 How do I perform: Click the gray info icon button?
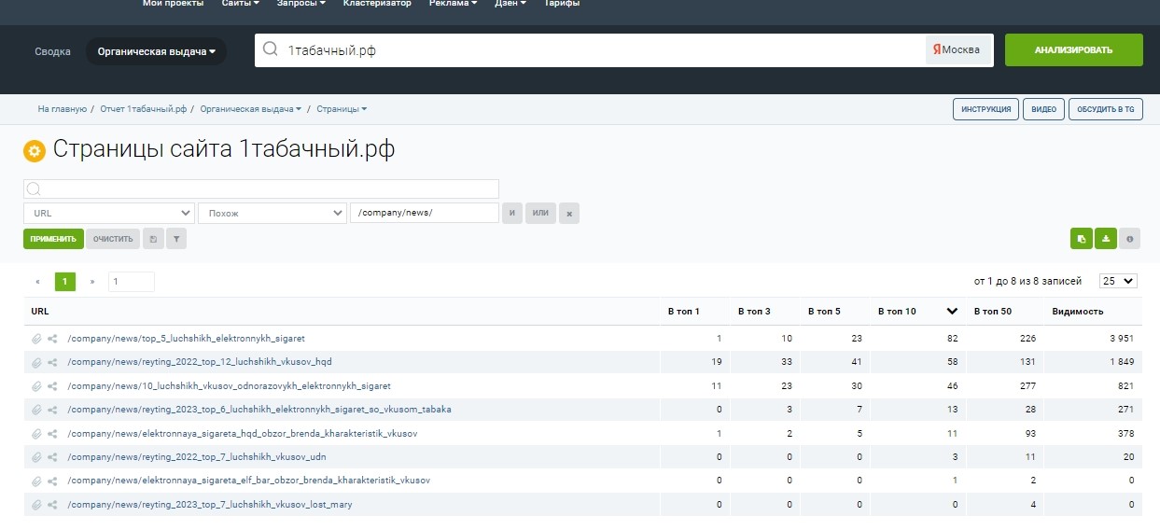tap(1130, 239)
